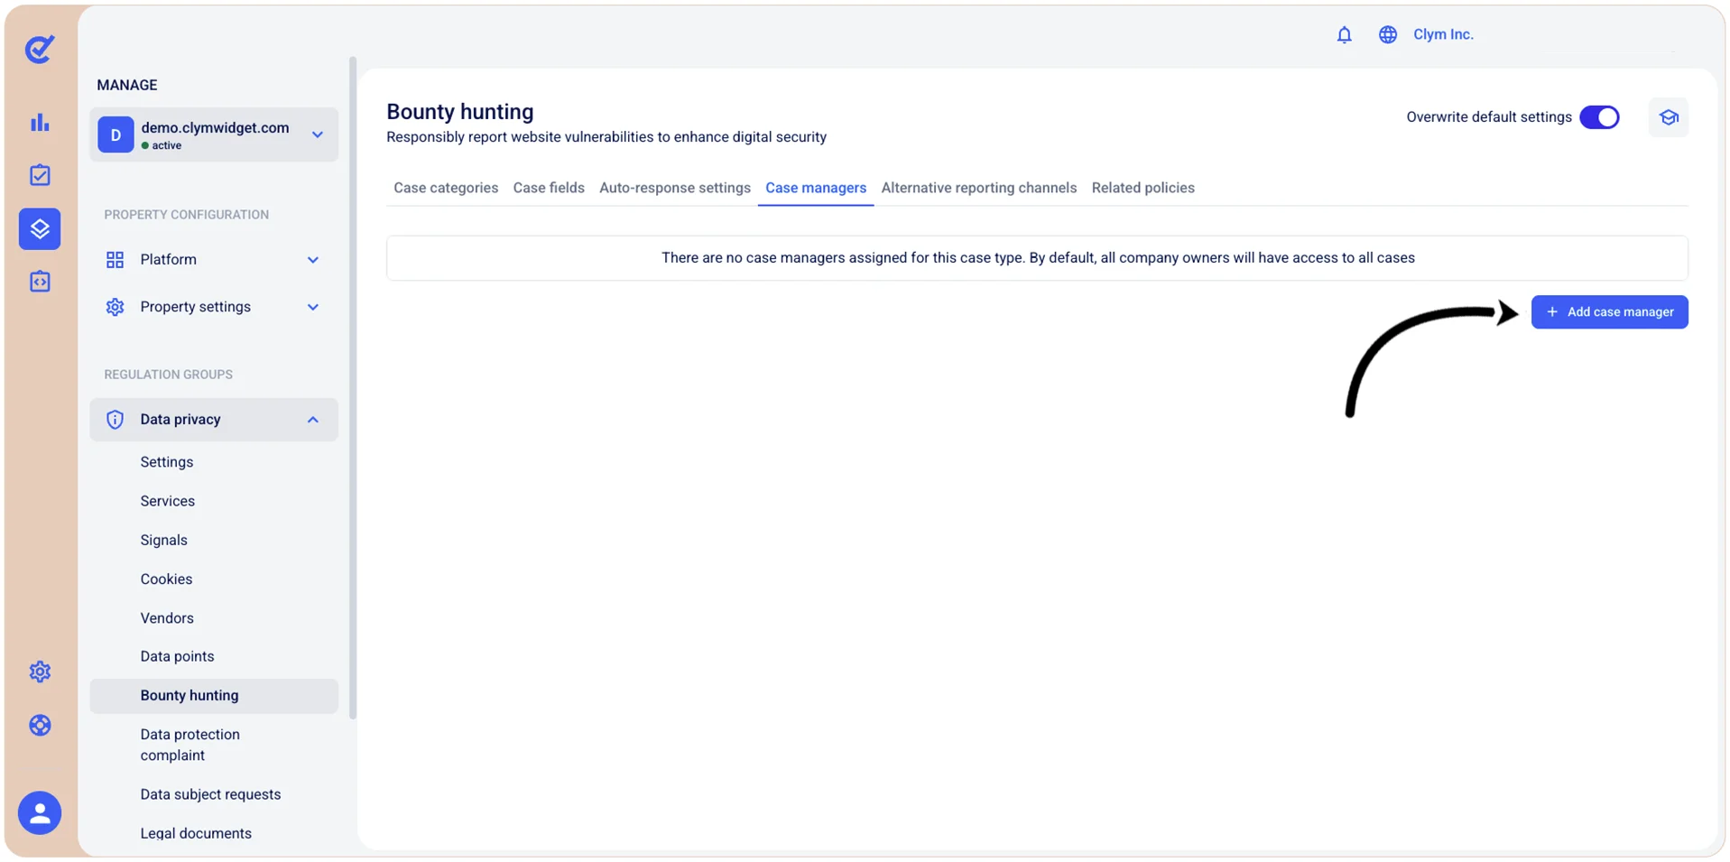Open Auto-response settings tab
Screen dimensions: 1730x862
[x=675, y=188]
